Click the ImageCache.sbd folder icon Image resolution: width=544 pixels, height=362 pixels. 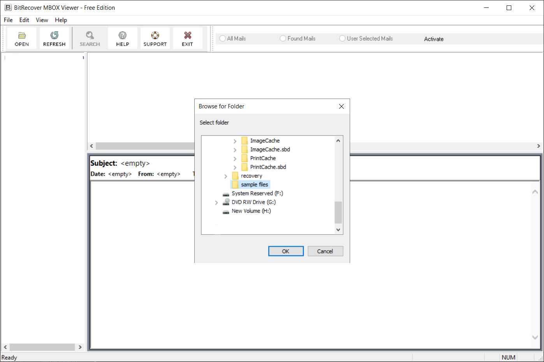click(x=245, y=150)
